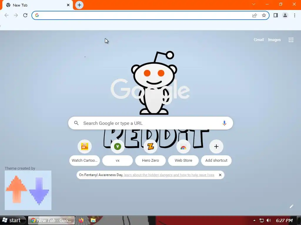Close the New Tab tab
The height and width of the screenshot is (225, 301).
click(68, 5)
